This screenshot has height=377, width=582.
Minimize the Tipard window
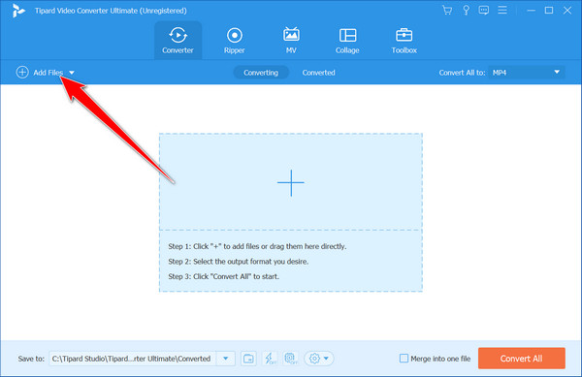click(x=532, y=11)
